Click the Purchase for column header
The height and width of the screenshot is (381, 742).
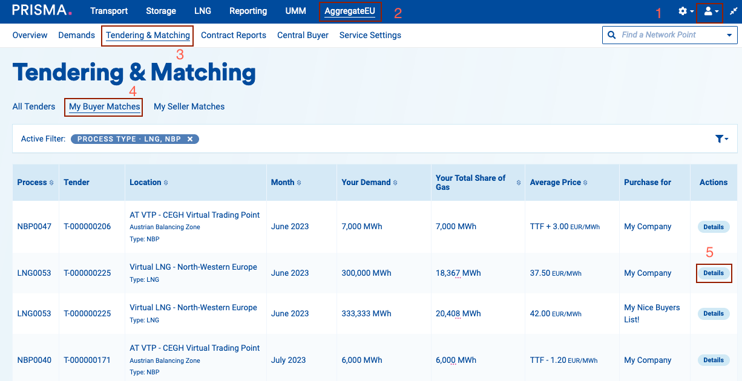[648, 183]
